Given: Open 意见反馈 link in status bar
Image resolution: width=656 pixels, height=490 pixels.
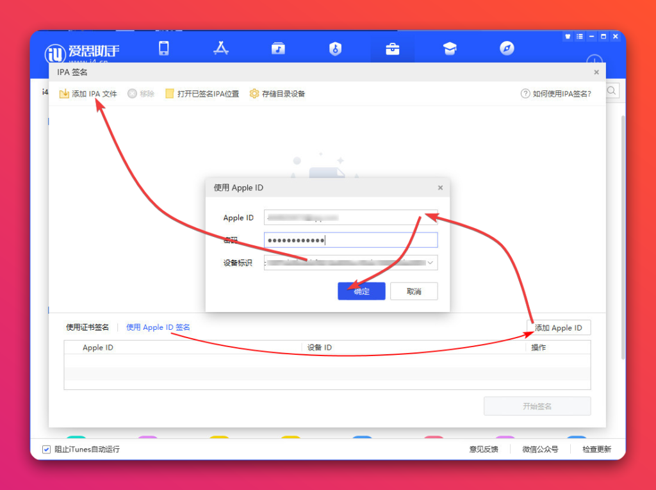Looking at the screenshot, I should click(484, 450).
